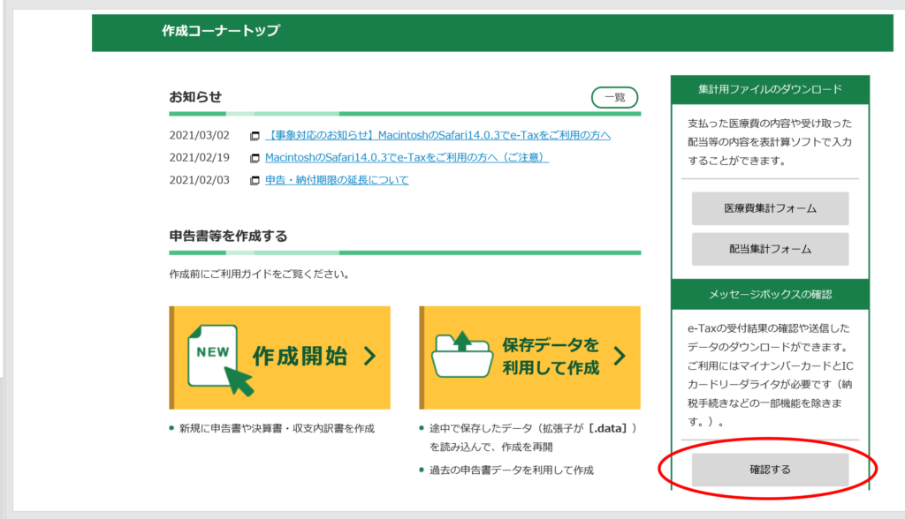
Task: Click the chevron arrow on 保存データを利用して作成
Action: point(620,357)
